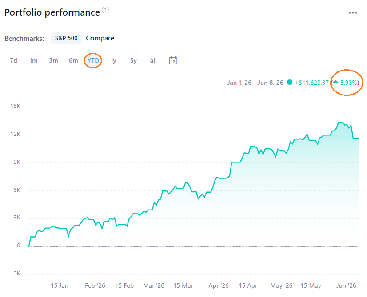Screen dimensions: 367x297
Task: Click the 12K y-axis label
Action: pyautogui.click(x=16, y=134)
